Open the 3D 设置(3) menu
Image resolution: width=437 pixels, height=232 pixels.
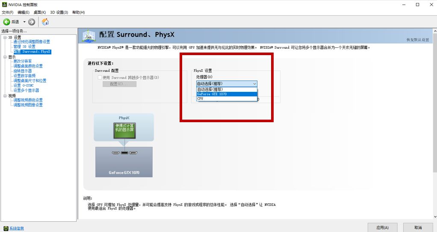[59, 12]
